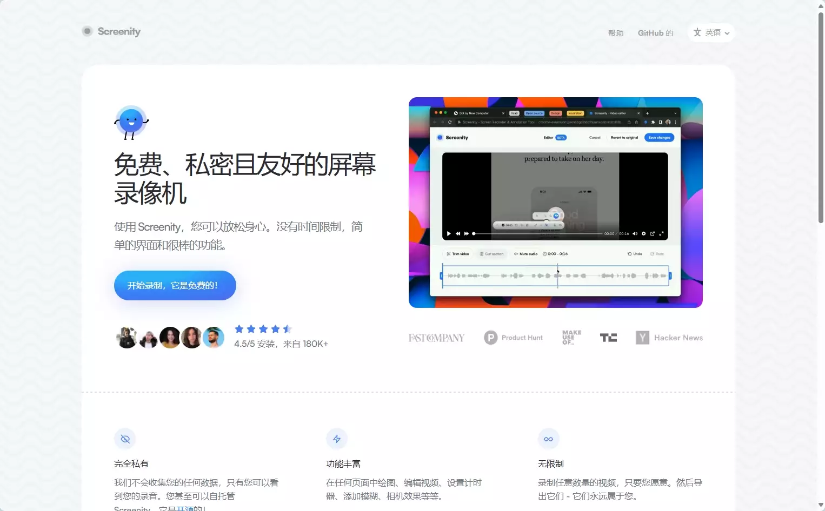Image resolution: width=825 pixels, height=511 pixels.
Task: Follow the 开源 open source link
Action: point(185,508)
